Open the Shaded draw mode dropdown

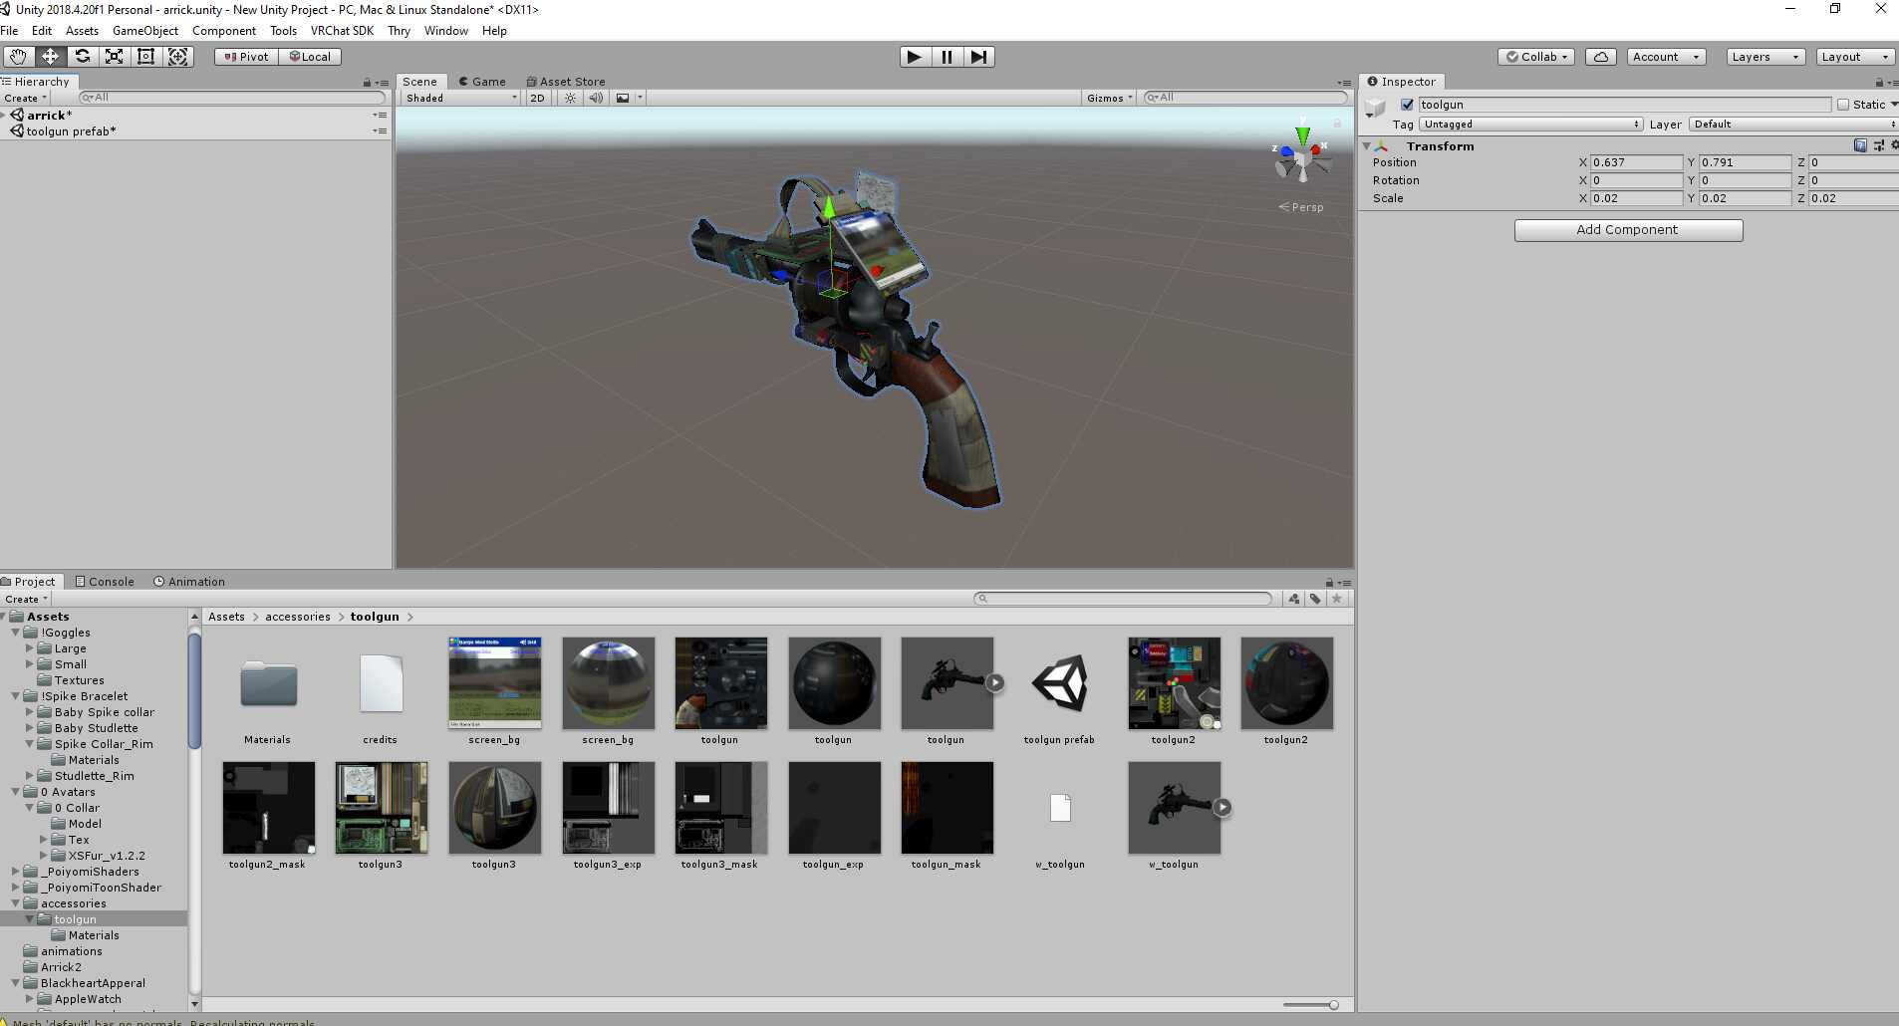tap(461, 98)
